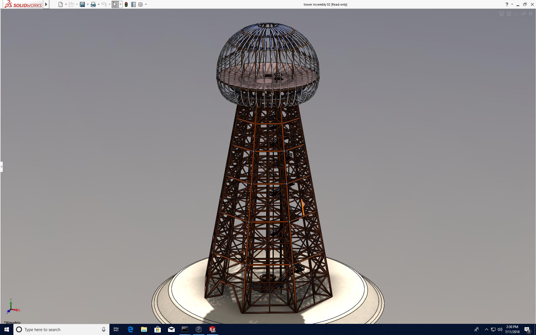The width and height of the screenshot is (536, 335).
Task: Click the Save icon in toolbar
Action: click(x=82, y=4)
